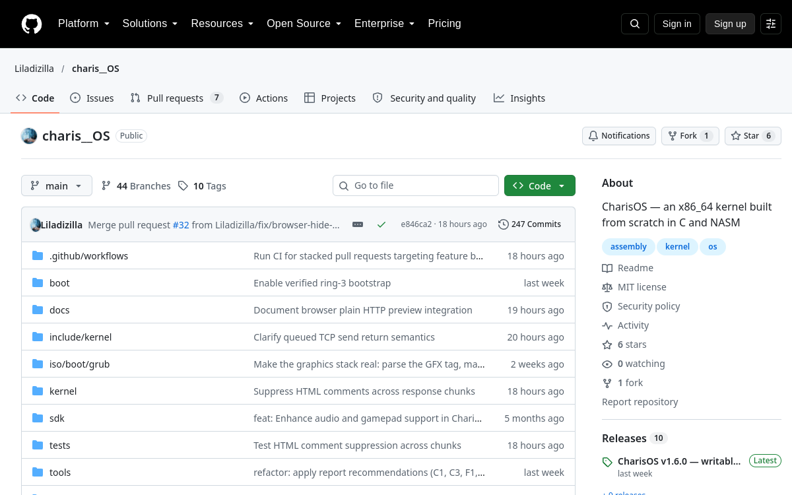Click the shield icon next to Security policy
This screenshot has height=495, width=792.
coord(607,306)
